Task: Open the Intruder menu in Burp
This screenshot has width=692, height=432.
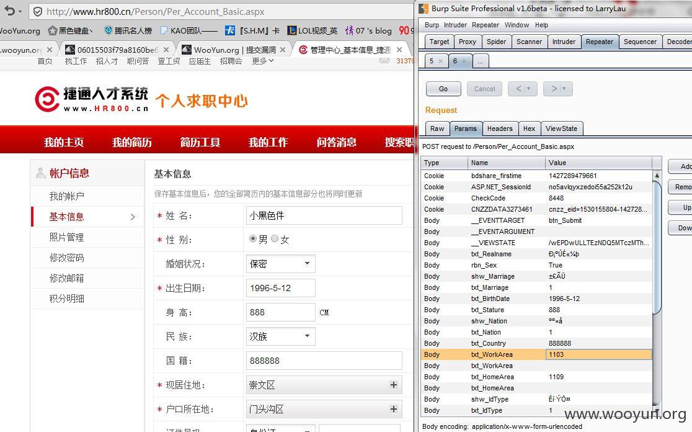Action: (455, 25)
